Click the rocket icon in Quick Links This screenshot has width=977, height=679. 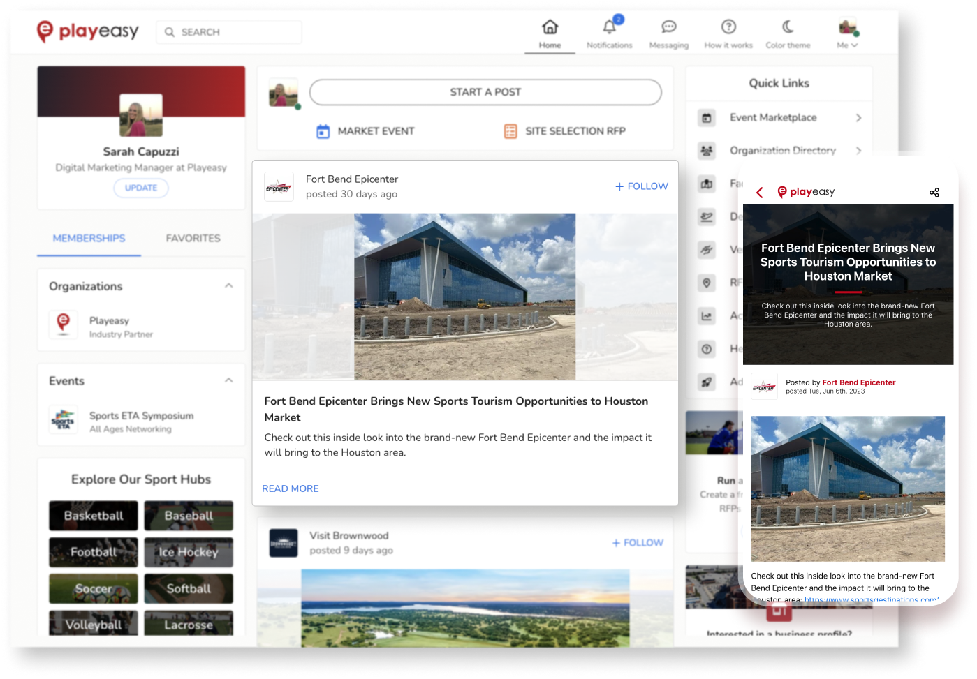click(x=707, y=382)
